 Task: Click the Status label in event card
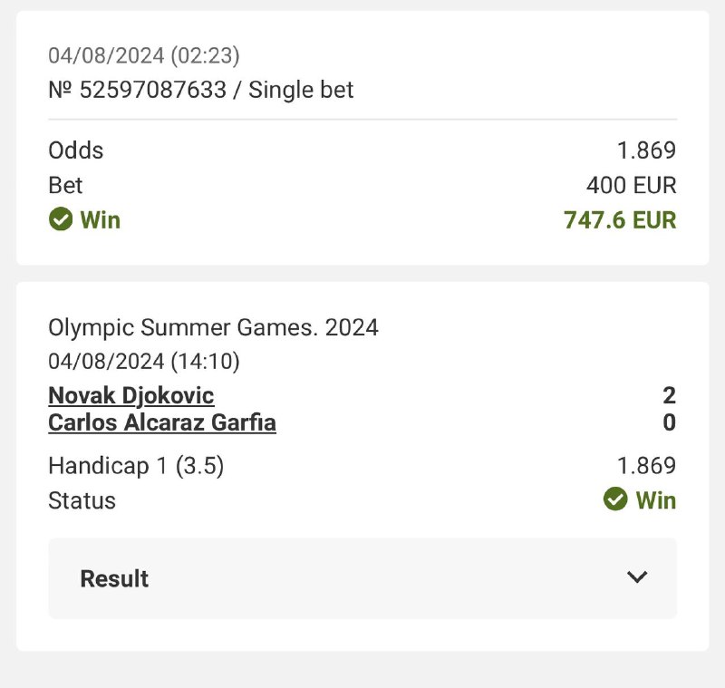(x=82, y=500)
